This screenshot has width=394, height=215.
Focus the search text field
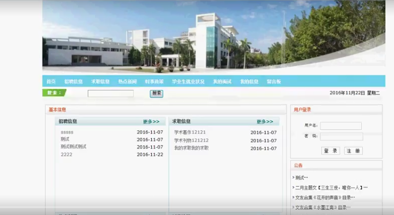[110, 94]
